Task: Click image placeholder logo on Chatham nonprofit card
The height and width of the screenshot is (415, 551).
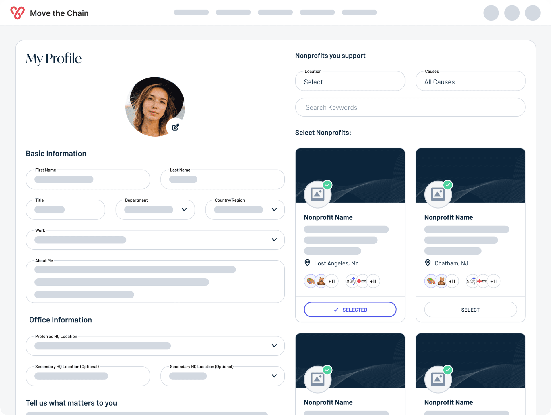Action: [438, 194]
